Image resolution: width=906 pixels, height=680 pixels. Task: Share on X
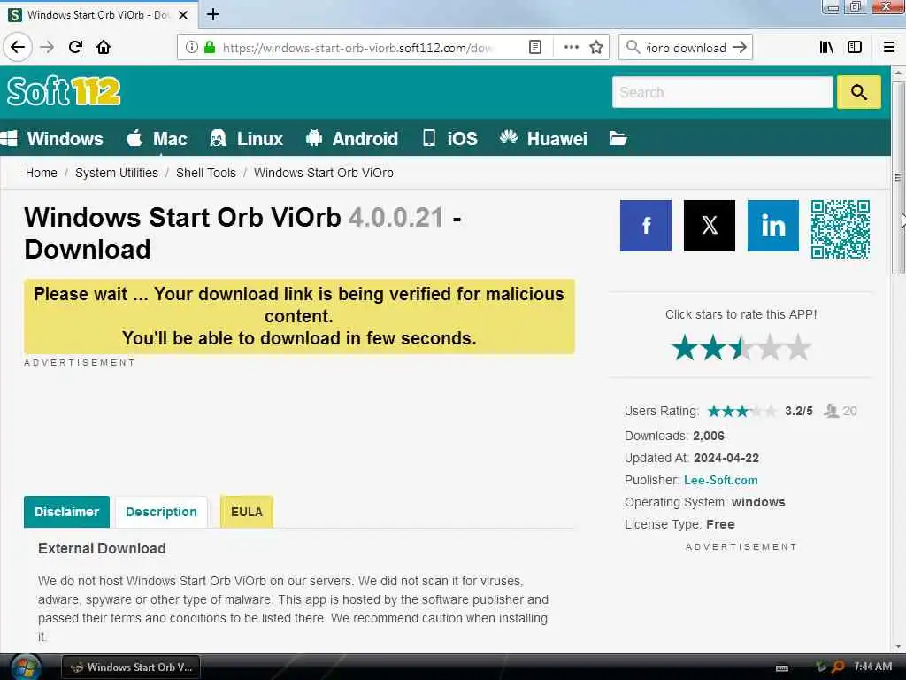tap(709, 226)
